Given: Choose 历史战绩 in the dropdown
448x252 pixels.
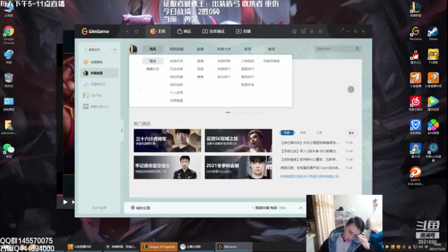Looking at the screenshot, I should coord(176,69).
